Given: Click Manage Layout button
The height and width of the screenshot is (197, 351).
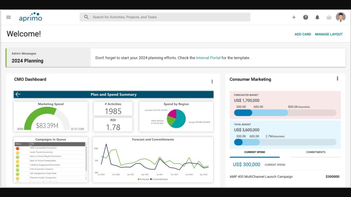Looking at the screenshot, I should tap(329, 34).
